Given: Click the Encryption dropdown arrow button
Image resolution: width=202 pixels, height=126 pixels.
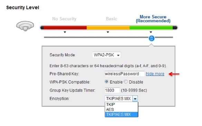Looking at the screenshot, I should click(135, 99).
